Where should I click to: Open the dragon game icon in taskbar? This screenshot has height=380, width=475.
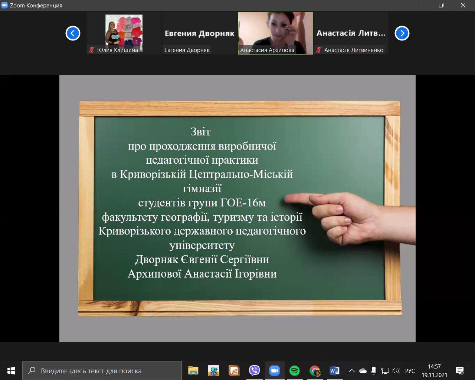coord(214,371)
